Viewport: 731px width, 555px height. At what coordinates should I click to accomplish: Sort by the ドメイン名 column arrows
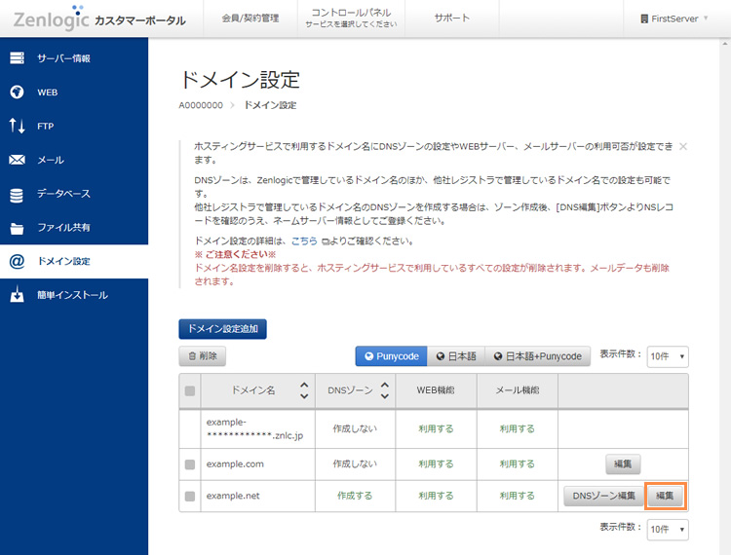pos(304,390)
